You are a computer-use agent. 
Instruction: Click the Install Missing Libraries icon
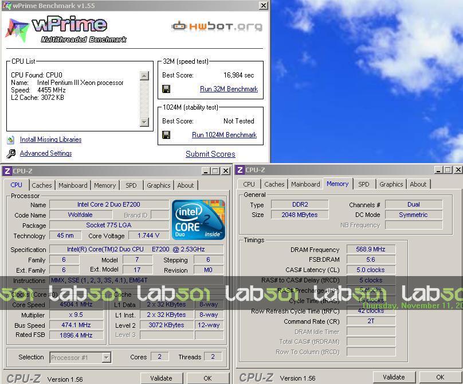11,139
